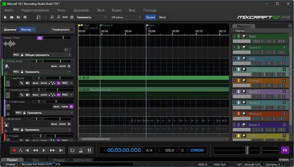294x167 pixels.
Task: Toggle punch in/out recording icon
Action: click(x=89, y=150)
